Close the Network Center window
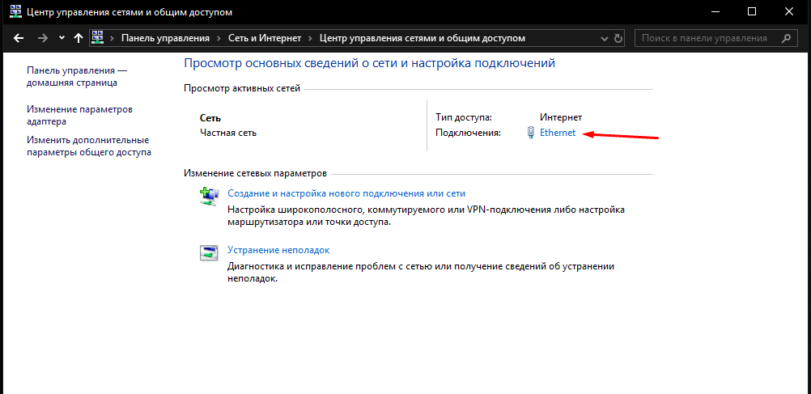The height and width of the screenshot is (394, 811). tap(789, 11)
